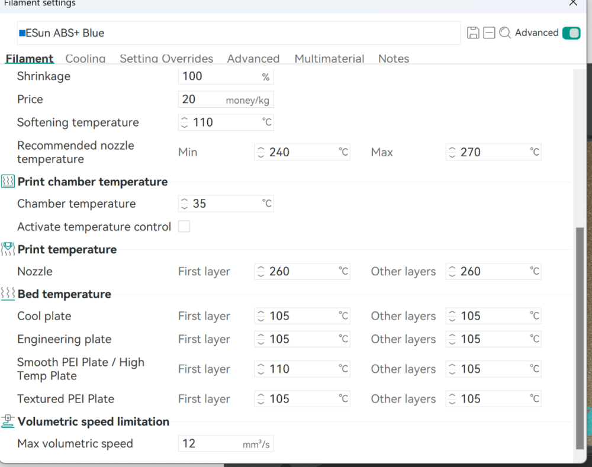Click the Price input field
592x467 pixels.
(226, 99)
